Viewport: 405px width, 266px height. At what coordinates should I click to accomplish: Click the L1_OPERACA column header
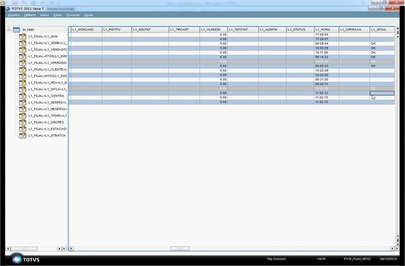pos(354,29)
